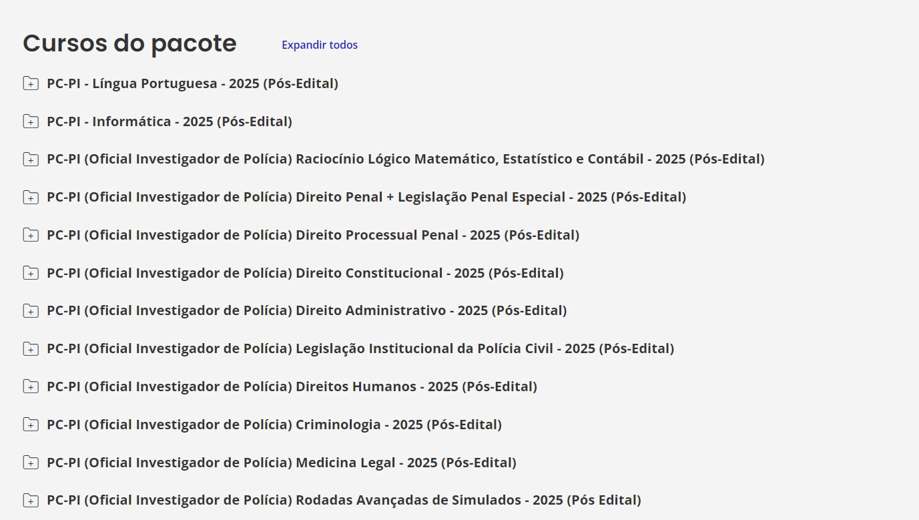Expand folder icon for Rodadas Avançadas de Simulados

pos(31,500)
